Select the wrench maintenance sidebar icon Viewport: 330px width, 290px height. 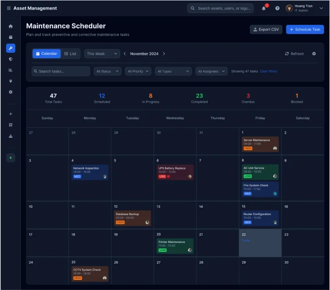coord(11,48)
